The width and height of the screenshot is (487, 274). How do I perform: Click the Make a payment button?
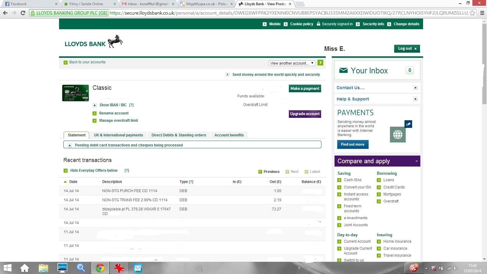coord(305,88)
